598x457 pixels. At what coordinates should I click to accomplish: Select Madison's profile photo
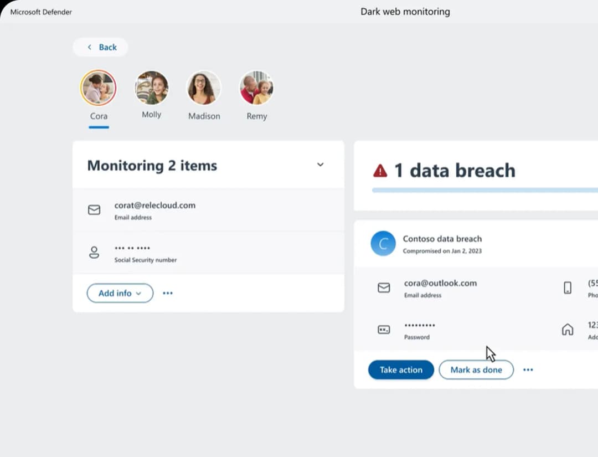(204, 88)
